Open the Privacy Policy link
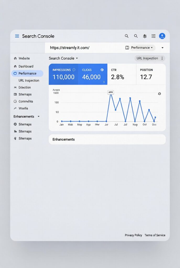This screenshot has width=180, height=268. [133, 235]
